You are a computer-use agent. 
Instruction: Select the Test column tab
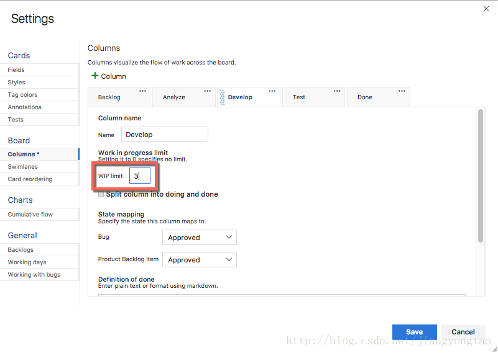[x=313, y=97]
